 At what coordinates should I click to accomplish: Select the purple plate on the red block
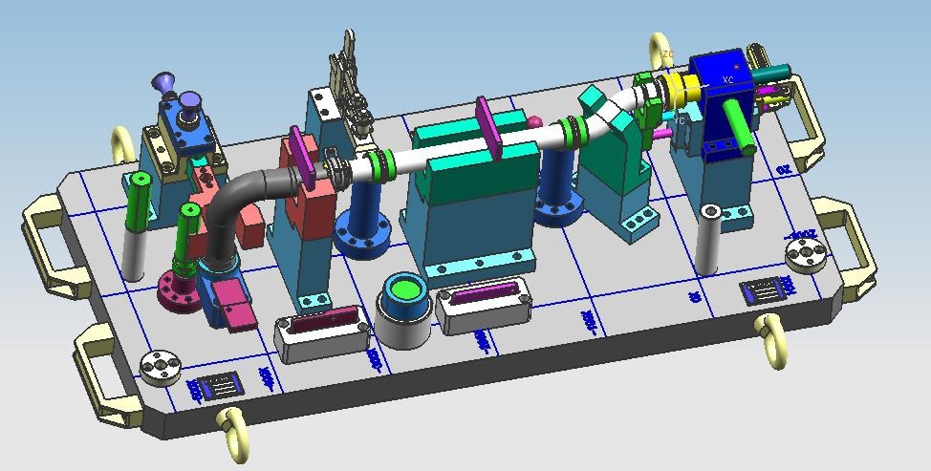[x=303, y=156]
